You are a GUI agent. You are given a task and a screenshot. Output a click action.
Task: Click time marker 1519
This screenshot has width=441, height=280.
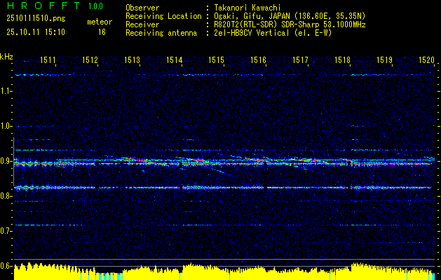[x=384, y=59]
